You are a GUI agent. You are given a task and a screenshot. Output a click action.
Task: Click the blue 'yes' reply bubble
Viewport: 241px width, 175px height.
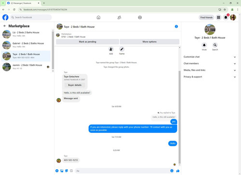tap(174, 121)
